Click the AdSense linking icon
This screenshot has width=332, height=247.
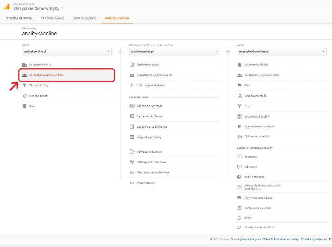click(132, 116)
